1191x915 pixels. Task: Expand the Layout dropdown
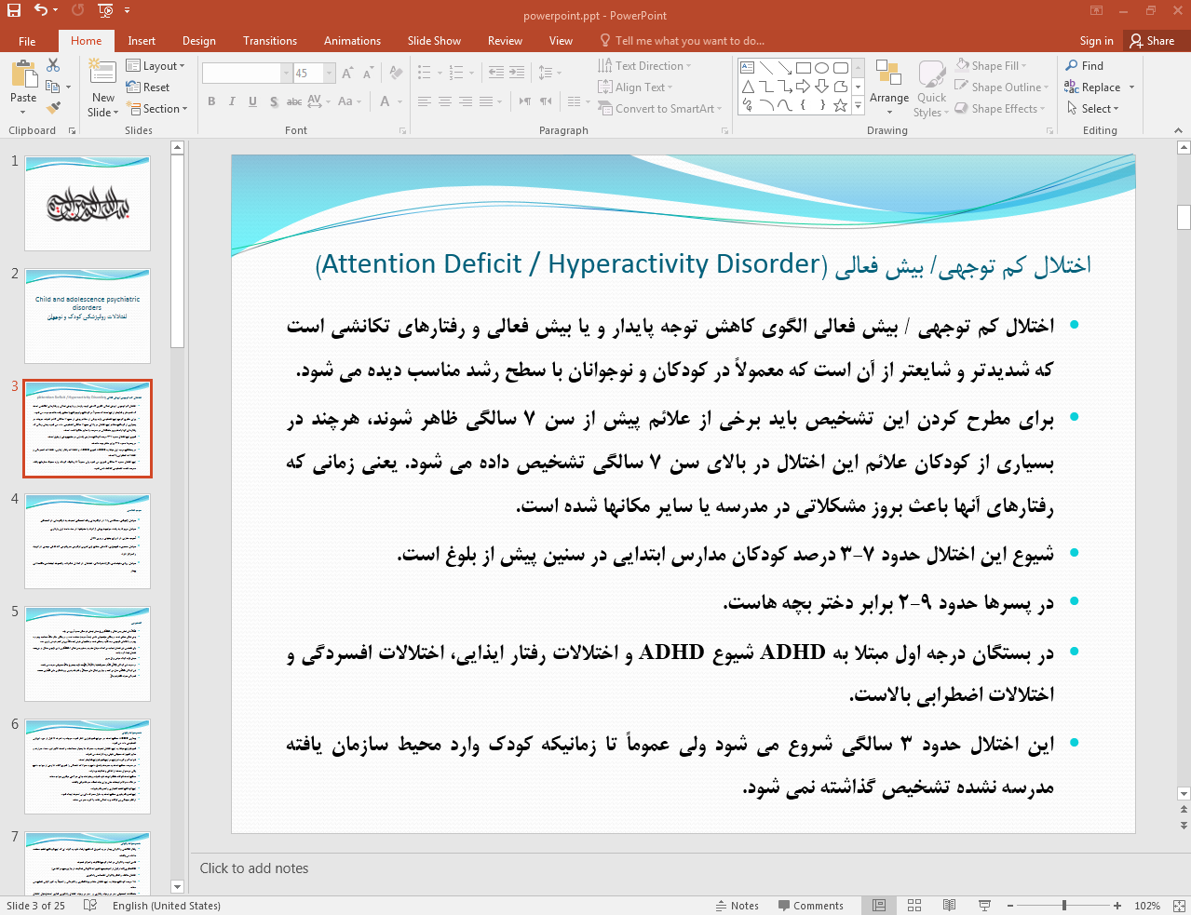pos(156,66)
